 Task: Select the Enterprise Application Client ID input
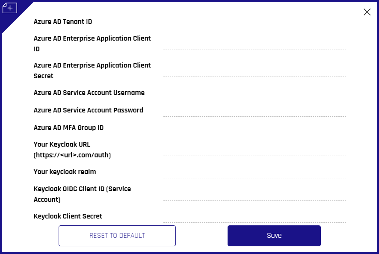tap(255, 45)
